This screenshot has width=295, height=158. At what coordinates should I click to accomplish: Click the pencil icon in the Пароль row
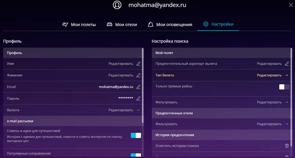138,98
